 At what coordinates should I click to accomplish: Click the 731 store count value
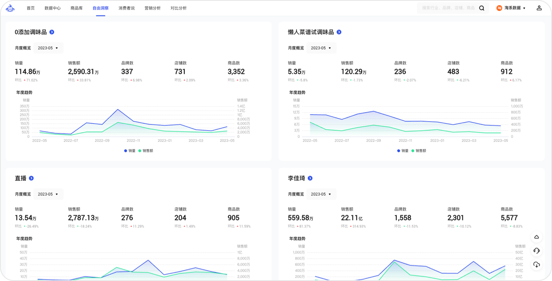tap(180, 72)
